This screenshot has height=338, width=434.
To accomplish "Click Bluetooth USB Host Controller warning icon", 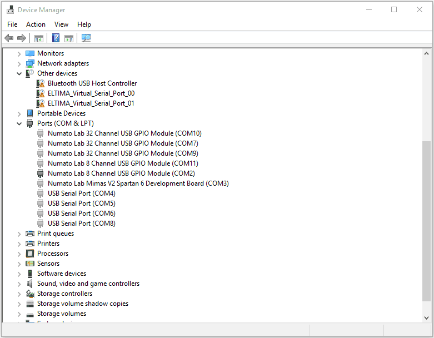I will (x=41, y=83).
